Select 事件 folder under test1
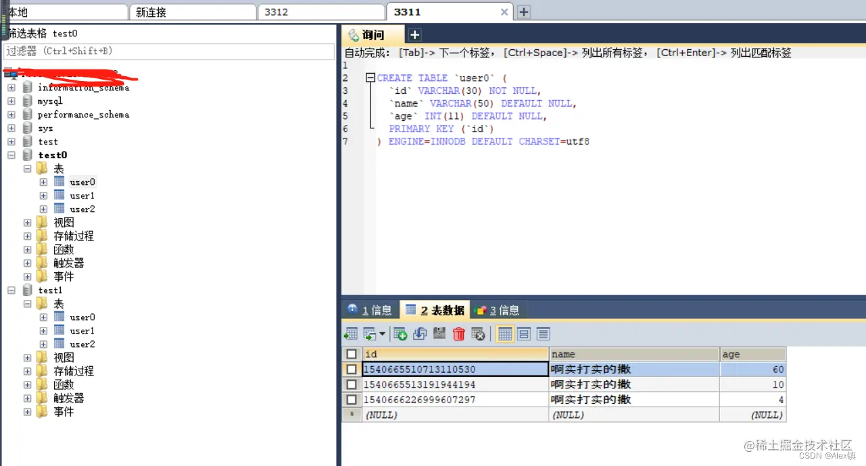The image size is (866, 466). pyautogui.click(x=64, y=411)
